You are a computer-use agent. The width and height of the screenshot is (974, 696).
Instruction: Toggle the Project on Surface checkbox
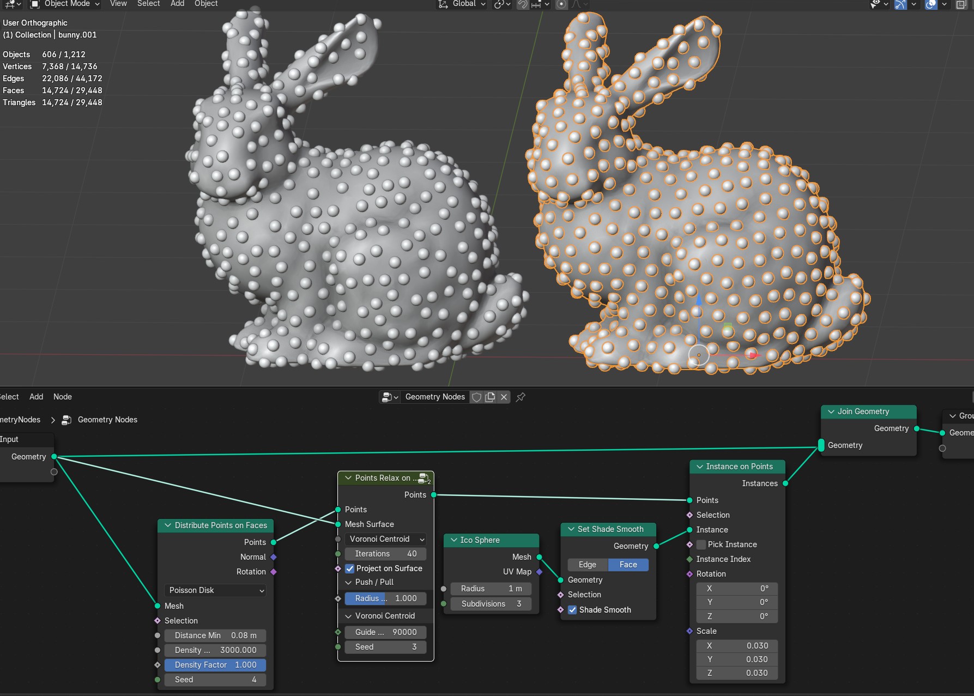(350, 568)
